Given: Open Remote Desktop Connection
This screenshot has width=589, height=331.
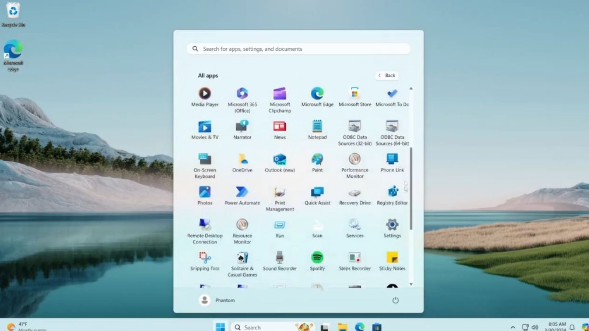Looking at the screenshot, I should tap(205, 231).
